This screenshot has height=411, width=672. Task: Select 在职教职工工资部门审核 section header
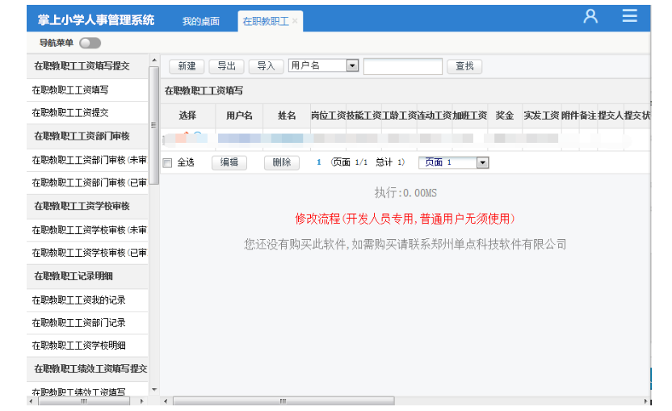87,136
